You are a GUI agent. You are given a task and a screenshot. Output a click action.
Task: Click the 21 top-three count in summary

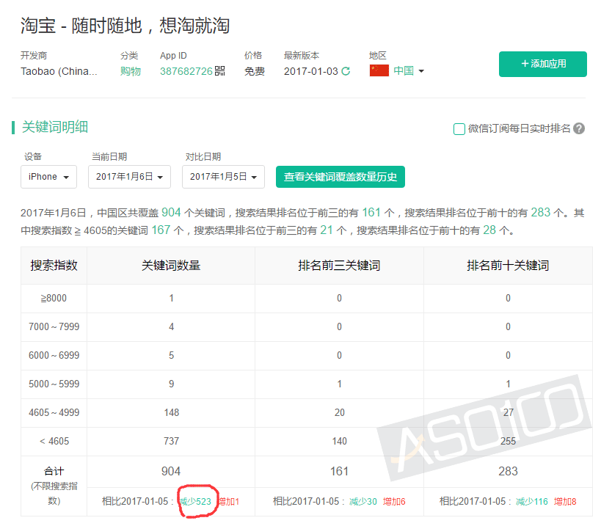click(327, 230)
